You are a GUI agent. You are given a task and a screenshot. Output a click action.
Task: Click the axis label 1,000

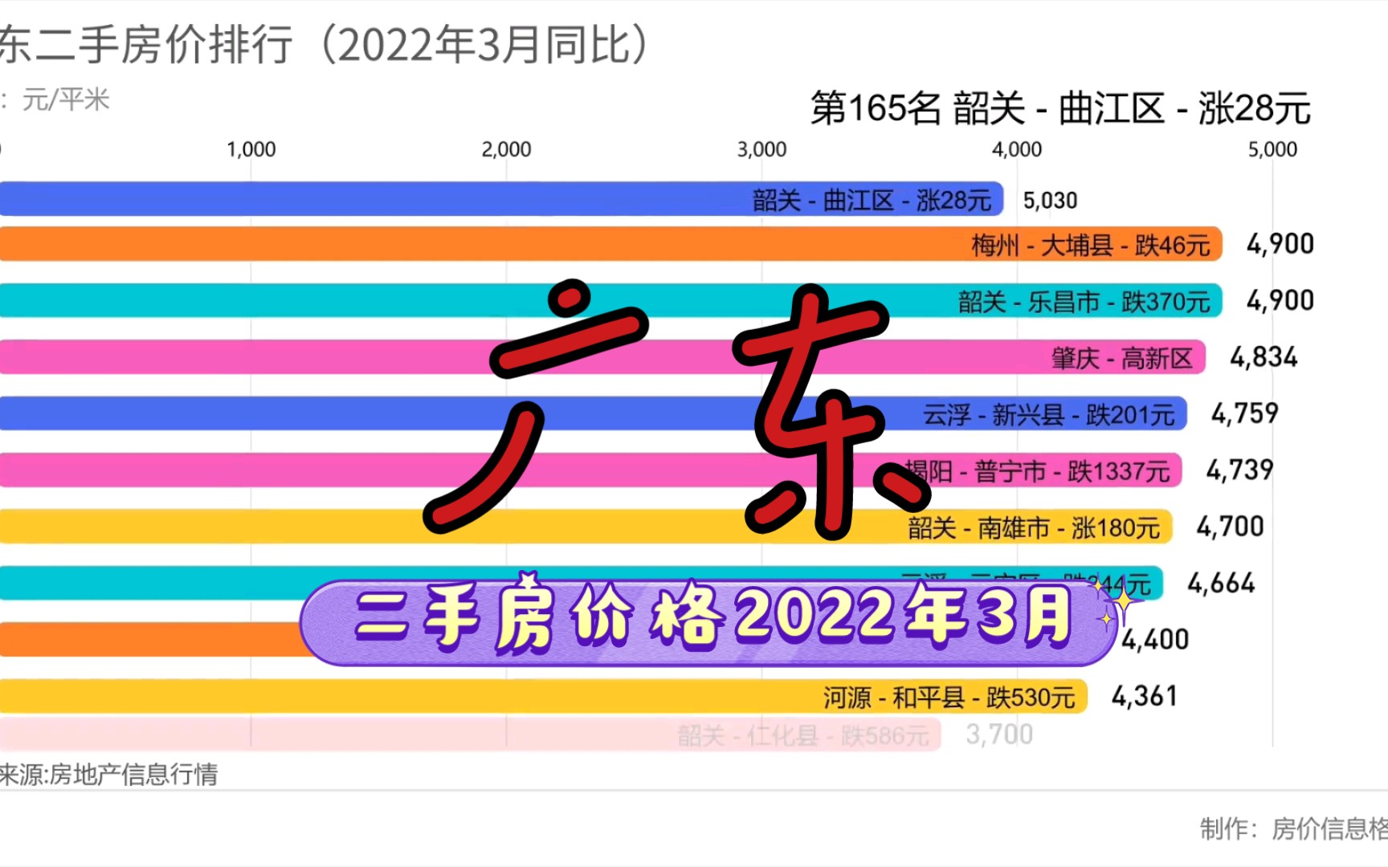coord(251,149)
